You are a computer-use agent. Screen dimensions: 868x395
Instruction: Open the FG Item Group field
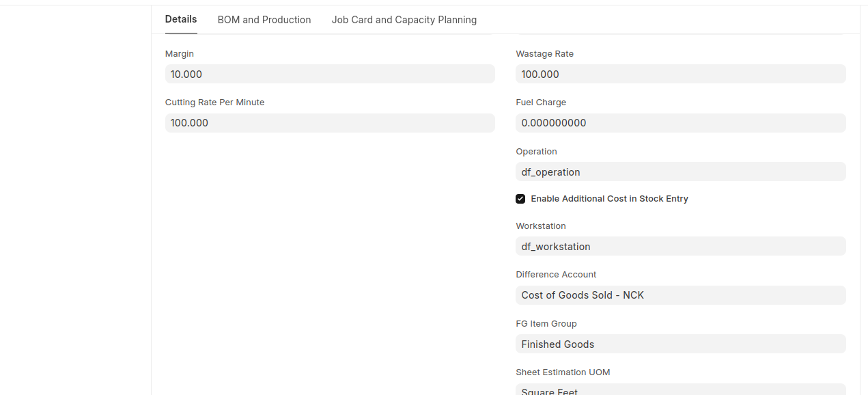[680, 344]
